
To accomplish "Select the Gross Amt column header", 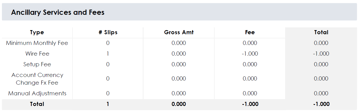I will [x=179, y=32].
